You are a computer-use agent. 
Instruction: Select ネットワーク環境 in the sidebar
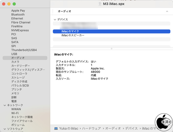pyautogui.click(x=22, y=117)
